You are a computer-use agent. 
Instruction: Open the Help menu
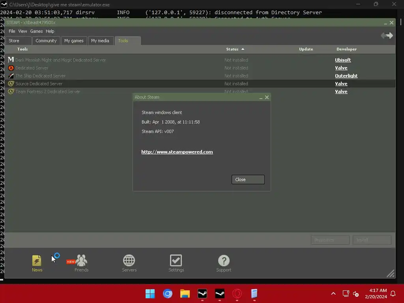pos(50,31)
